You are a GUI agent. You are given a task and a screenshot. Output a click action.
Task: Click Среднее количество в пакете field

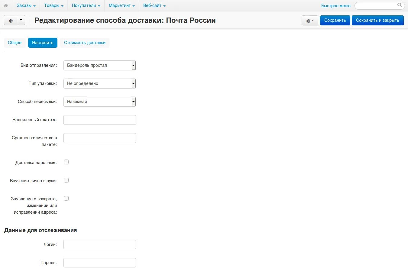click(x=100, y=138)
